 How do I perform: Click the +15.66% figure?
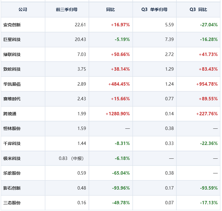tap(120, 99)
